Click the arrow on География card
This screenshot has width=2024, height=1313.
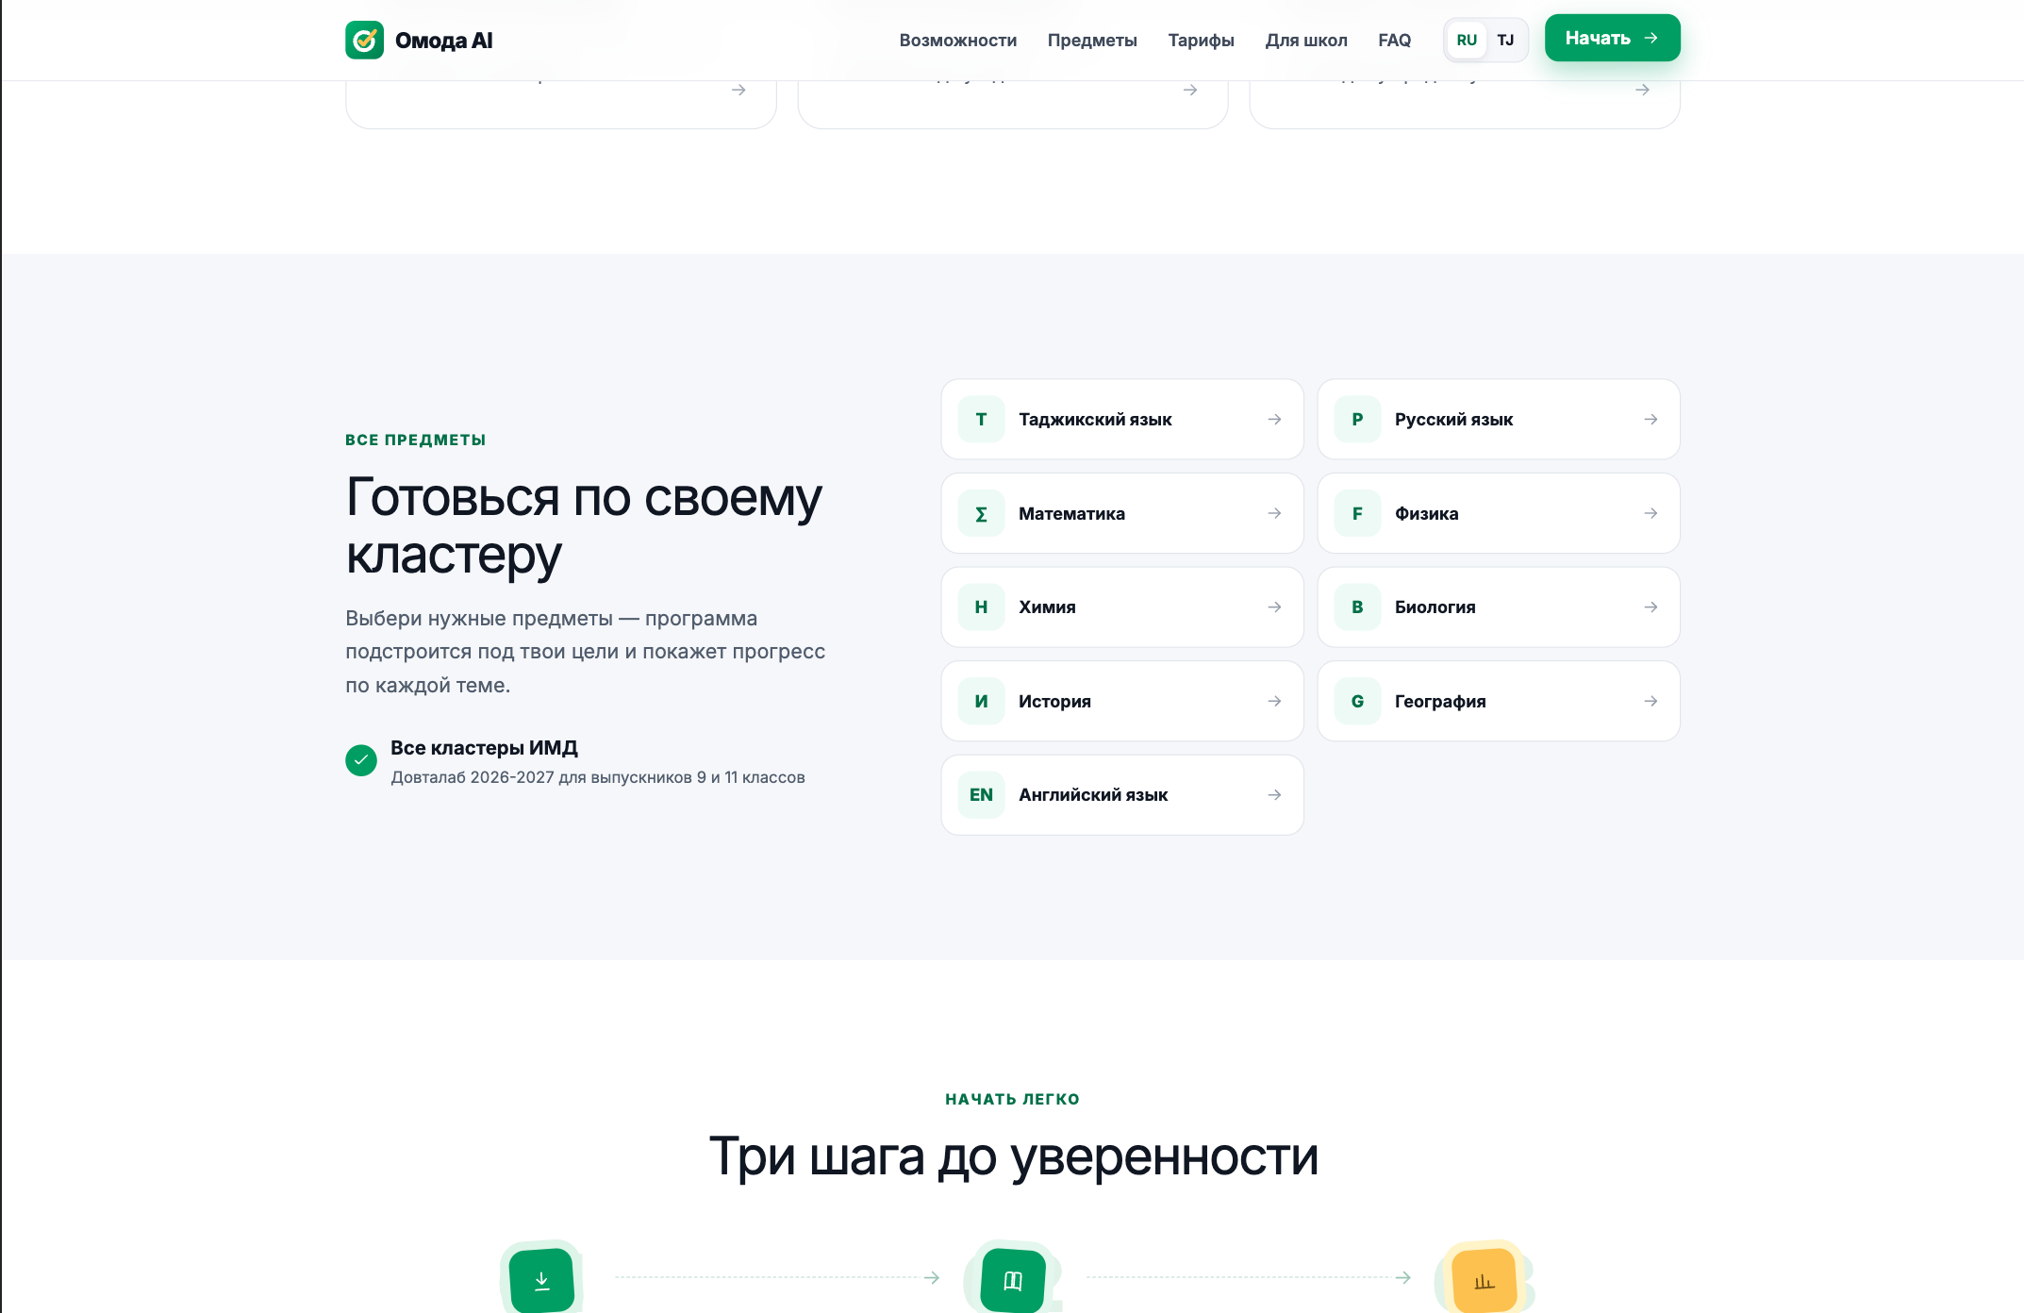[x=1651, y=701]
